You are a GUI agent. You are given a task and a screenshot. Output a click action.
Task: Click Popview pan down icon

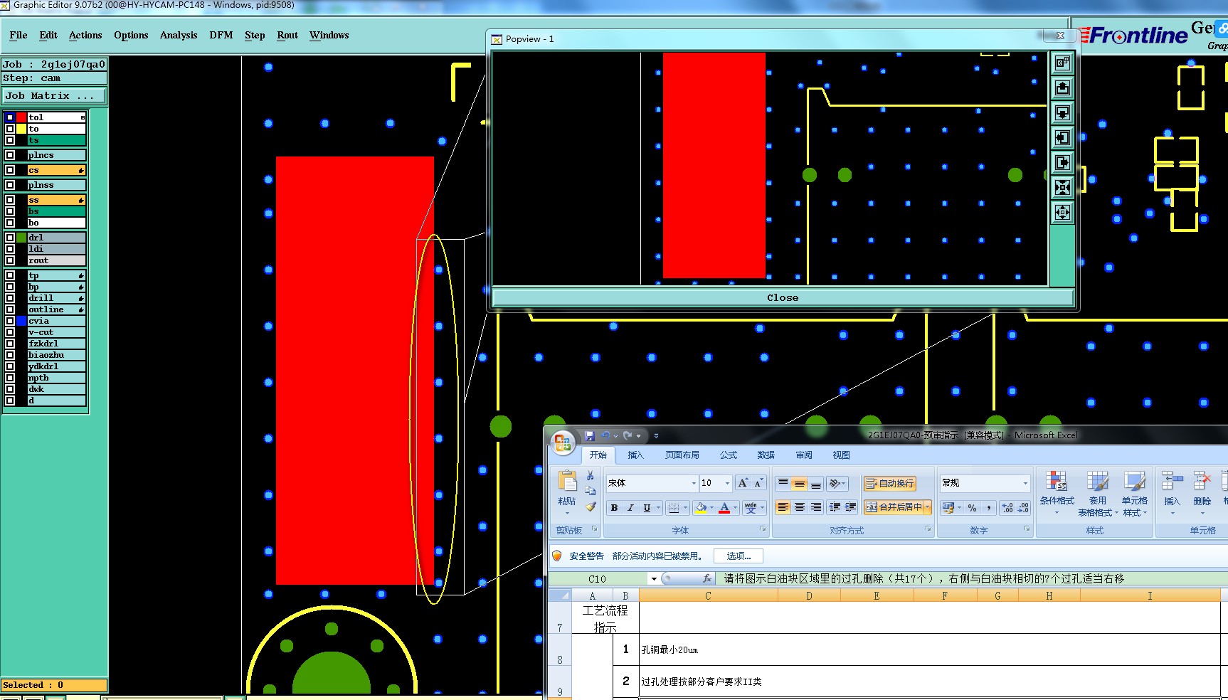click(1062, 112)
